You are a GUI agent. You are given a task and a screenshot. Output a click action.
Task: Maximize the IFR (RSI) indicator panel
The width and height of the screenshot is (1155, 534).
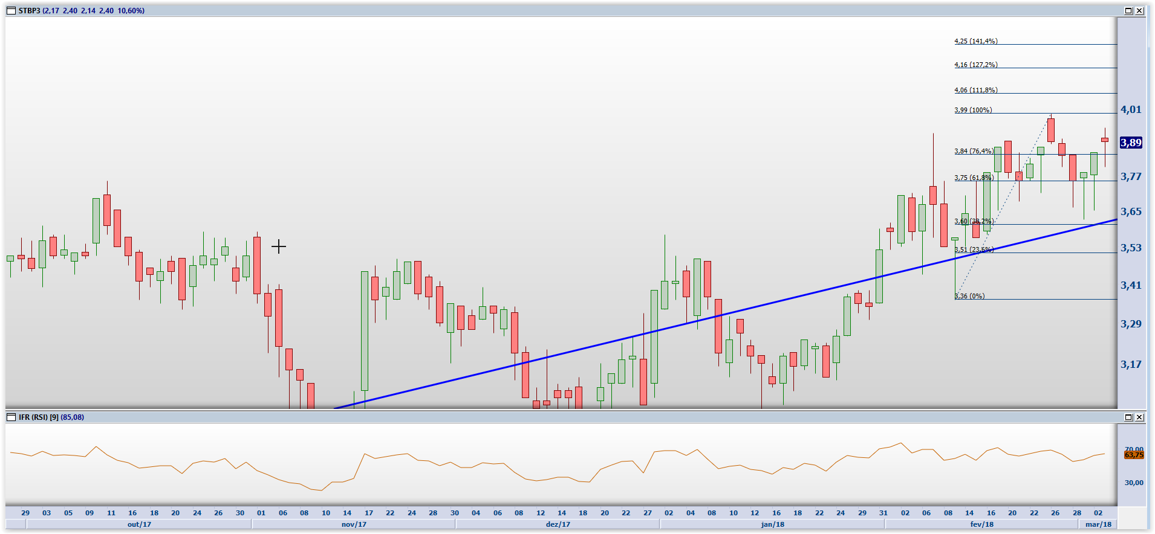click(x=1128, y=417)
